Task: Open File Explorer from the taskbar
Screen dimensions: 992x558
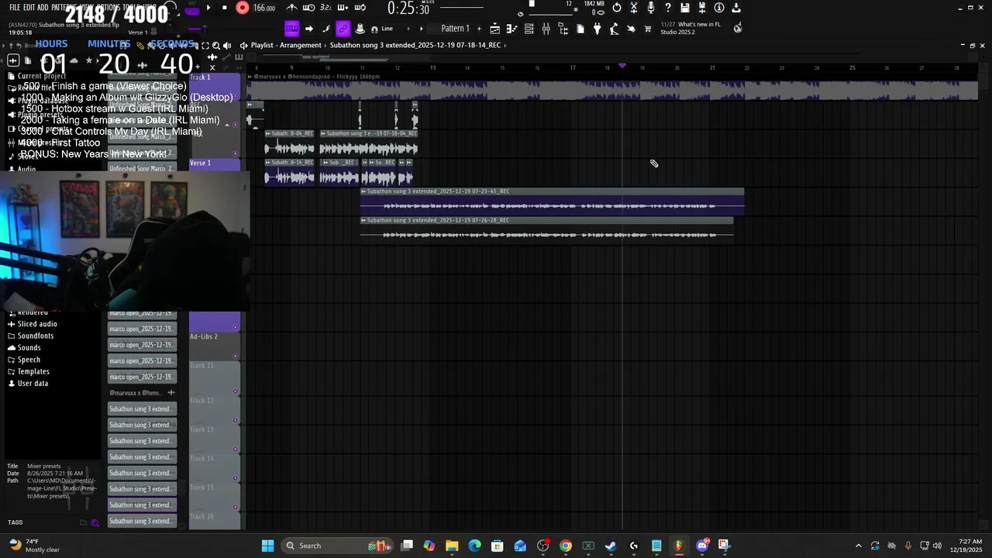Action: 452,546
